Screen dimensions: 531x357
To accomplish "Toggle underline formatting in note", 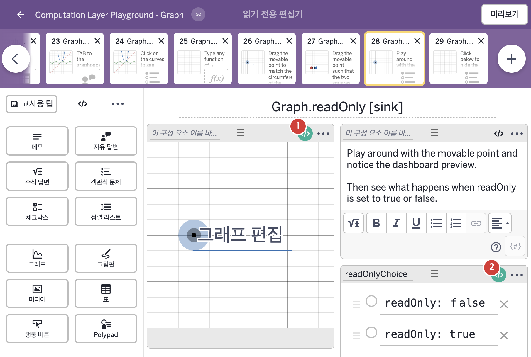I will point(416,223).
